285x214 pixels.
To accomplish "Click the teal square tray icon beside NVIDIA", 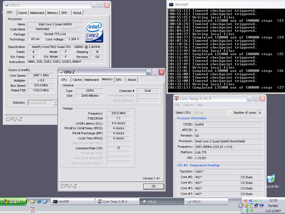I will (x=246, y=211).
